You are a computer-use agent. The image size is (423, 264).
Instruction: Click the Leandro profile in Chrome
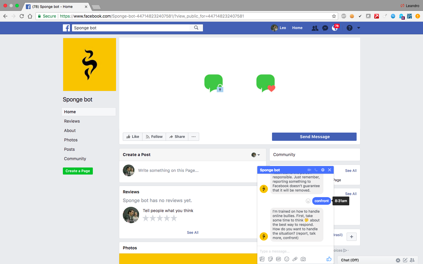(410, 6)
